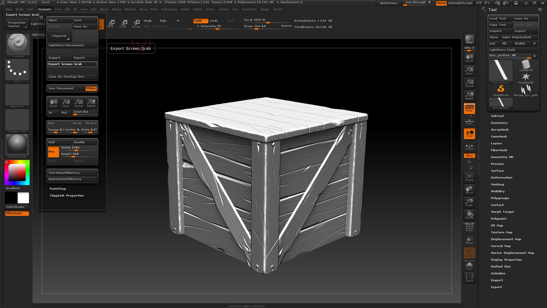Select the Move gyro icon
The height and width of the screenshot is (308, 547).
pos(469,190)
